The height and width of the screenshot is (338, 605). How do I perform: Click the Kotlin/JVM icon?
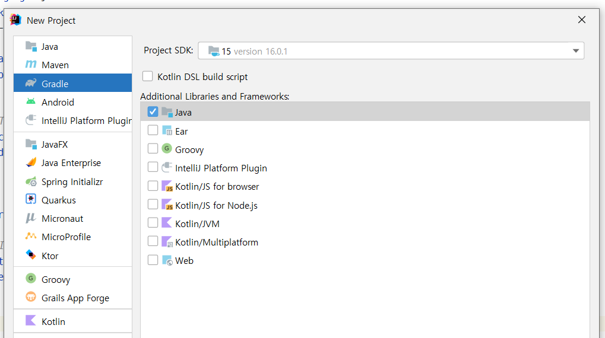[166, 223]
